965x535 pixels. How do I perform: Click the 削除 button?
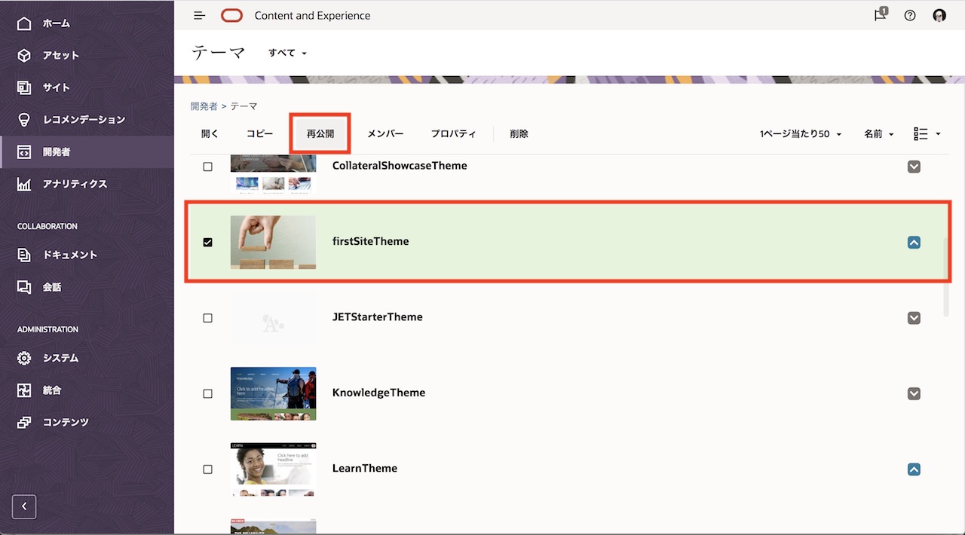(519, 133)
